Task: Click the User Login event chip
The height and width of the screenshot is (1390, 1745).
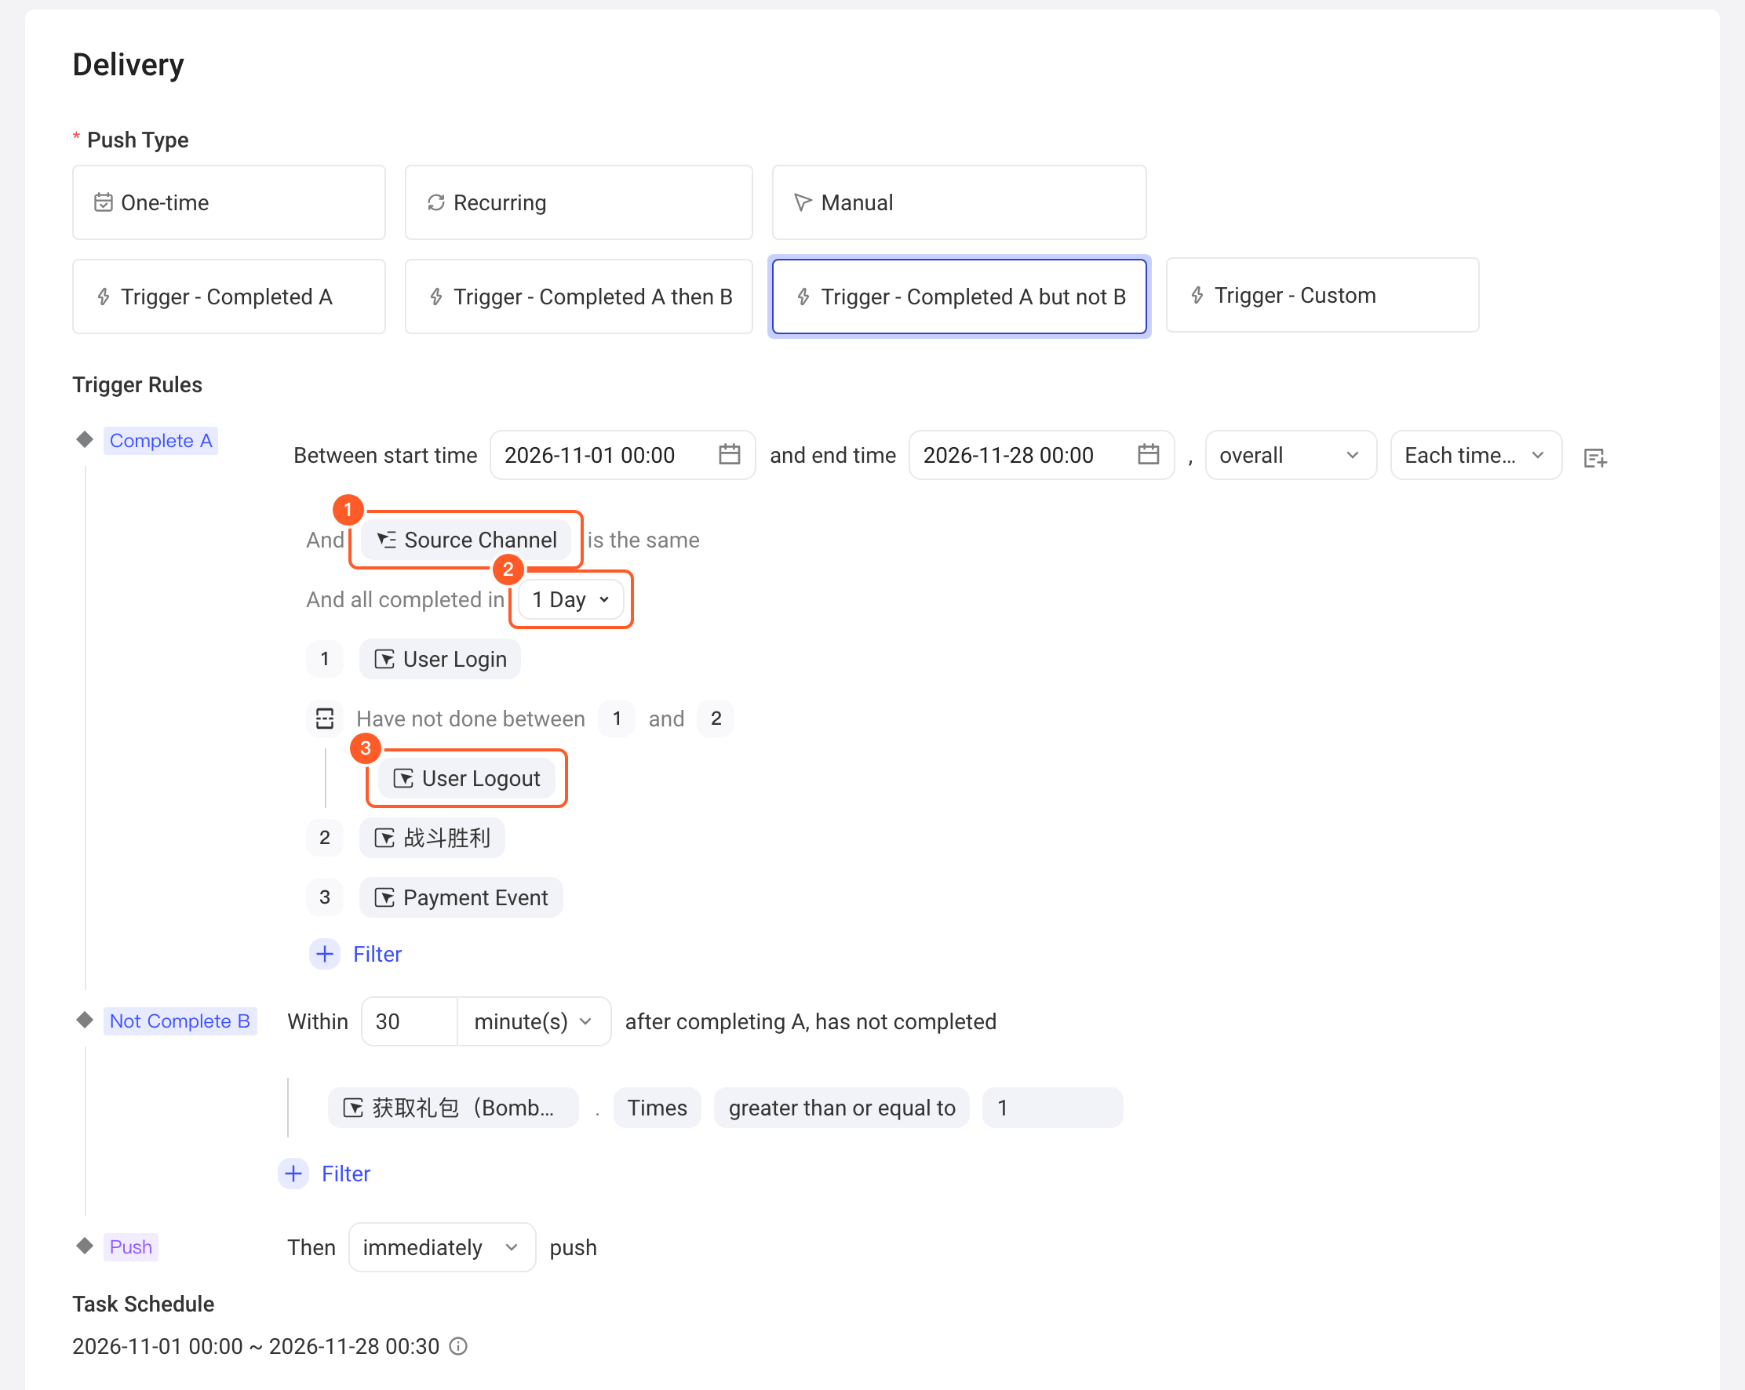Action: (x=440, y=659)
